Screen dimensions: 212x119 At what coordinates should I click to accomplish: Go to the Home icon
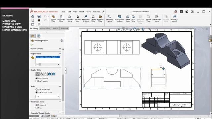(33, 16)
